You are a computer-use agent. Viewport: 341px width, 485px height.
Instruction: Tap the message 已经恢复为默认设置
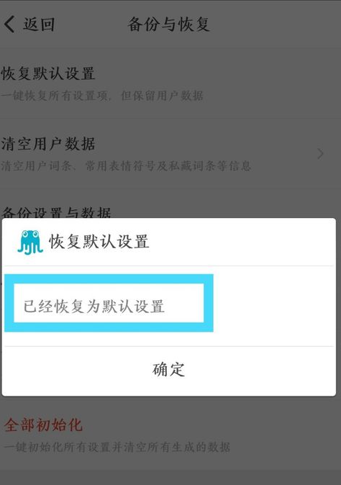94,307
